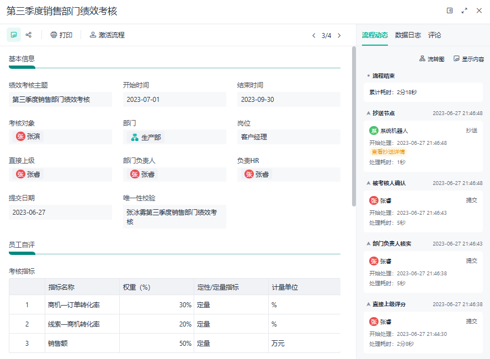Go to previous record arrow
Image resolution: width=490 pixels, height=359 pixels.
(314, 36)
